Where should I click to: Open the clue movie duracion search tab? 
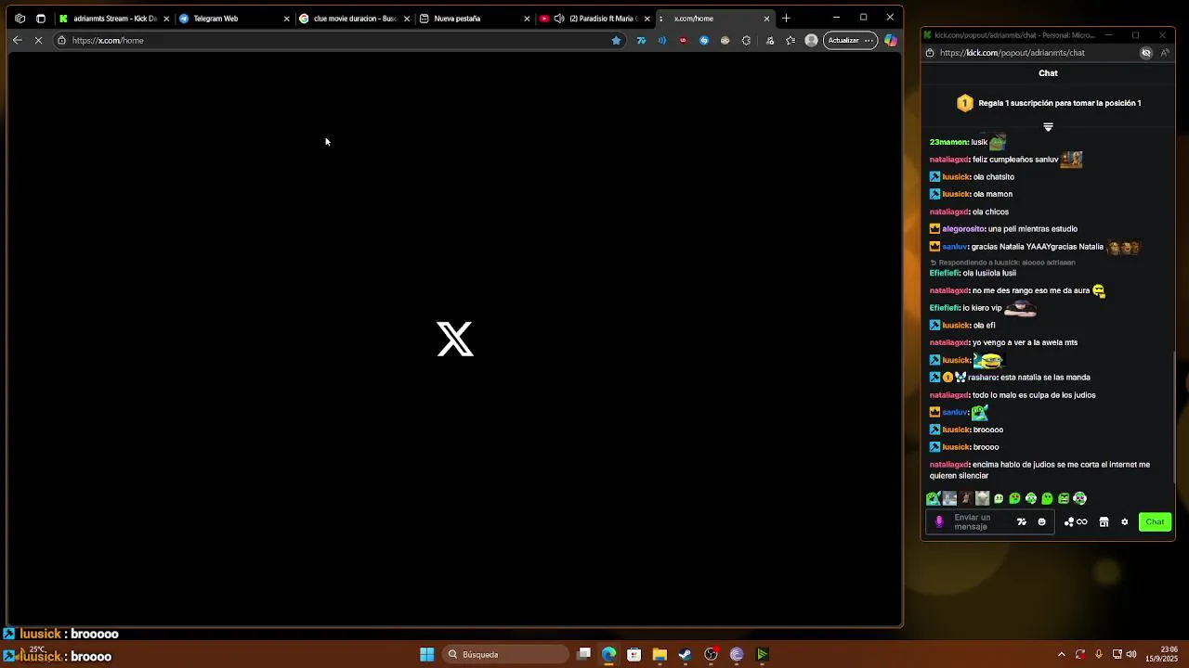(x=353, y=19)
